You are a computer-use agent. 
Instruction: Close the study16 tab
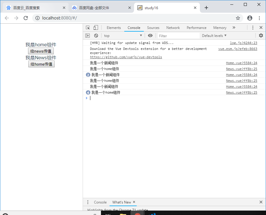[x=195, y=8]
